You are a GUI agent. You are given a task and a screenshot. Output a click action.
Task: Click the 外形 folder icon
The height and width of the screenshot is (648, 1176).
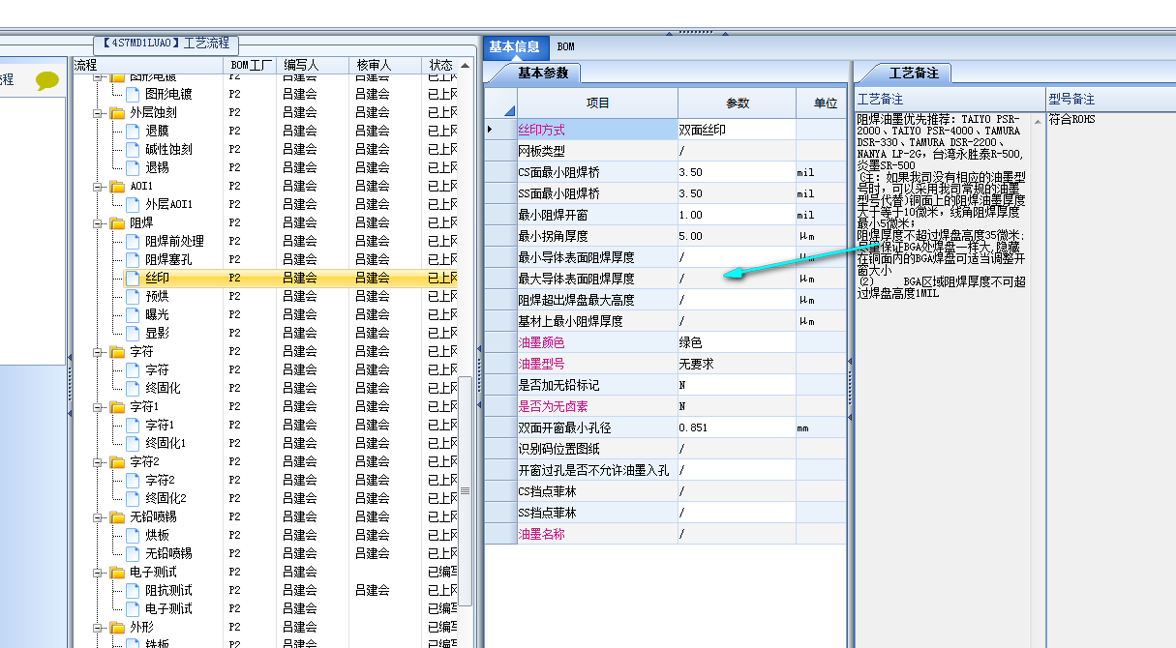(x=117, y=628)
